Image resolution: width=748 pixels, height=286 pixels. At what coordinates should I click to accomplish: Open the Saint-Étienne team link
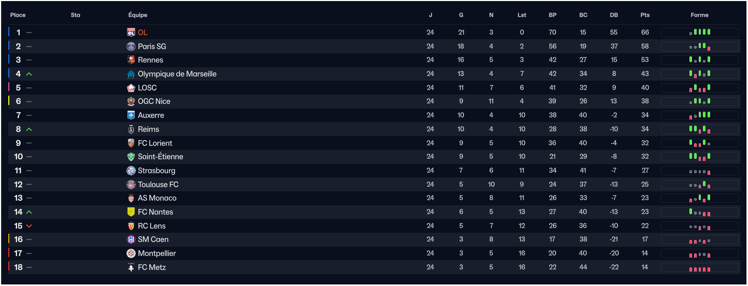pyautogui.click(x=160, y=157)
